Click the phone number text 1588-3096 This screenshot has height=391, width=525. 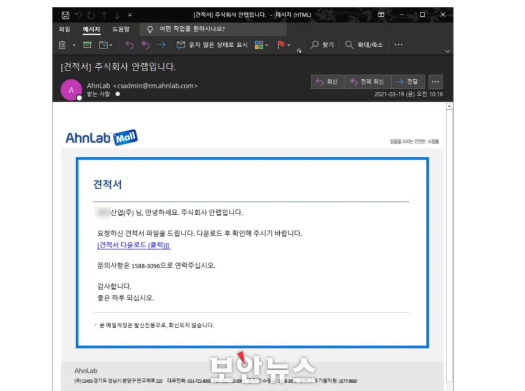click(x=145, y=266)
